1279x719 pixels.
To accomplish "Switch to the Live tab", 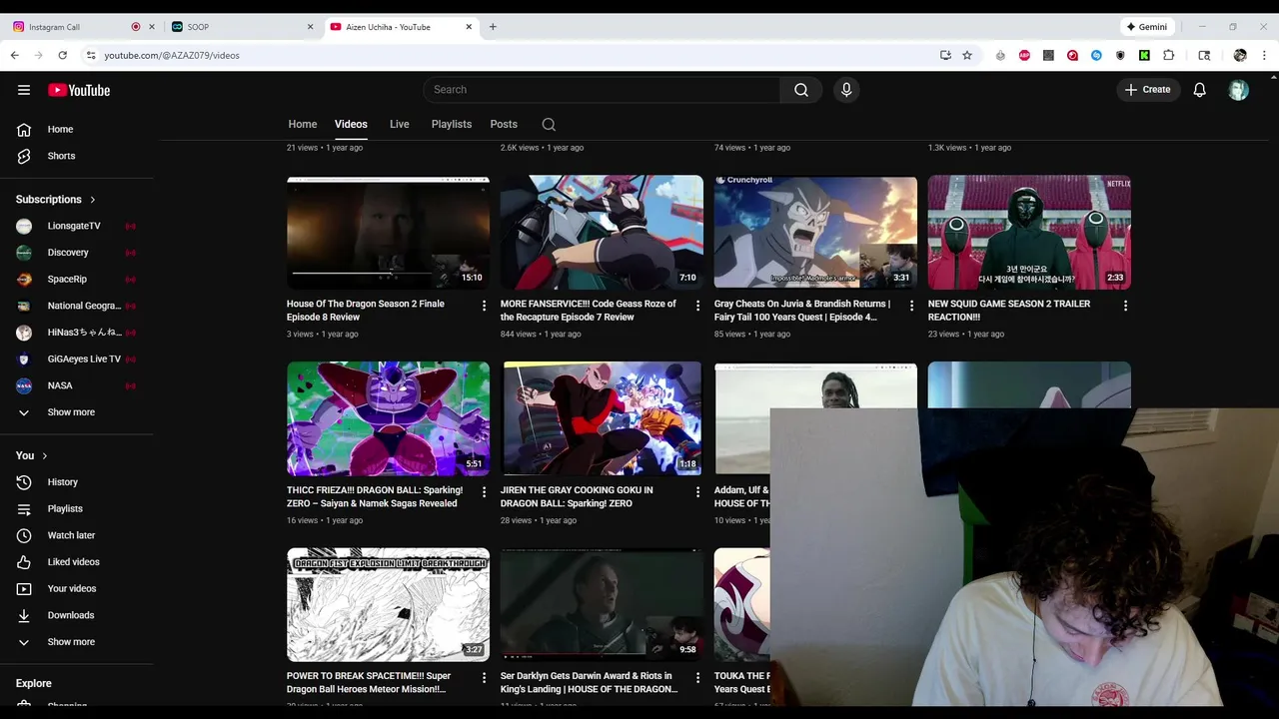I will tap(400, 124).
